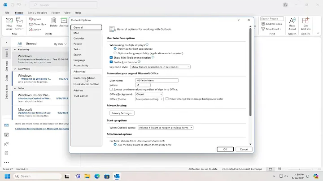Select Optimize for best appearance
323x181 pixels.
[x=115, y=49]
